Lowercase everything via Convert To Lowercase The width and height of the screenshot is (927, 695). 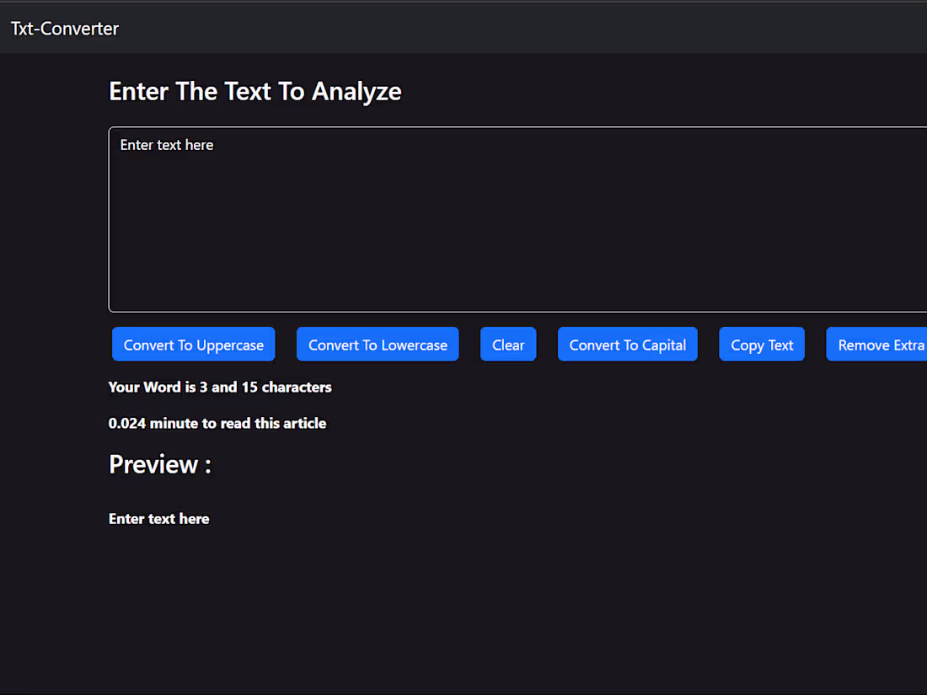[378, 344]
